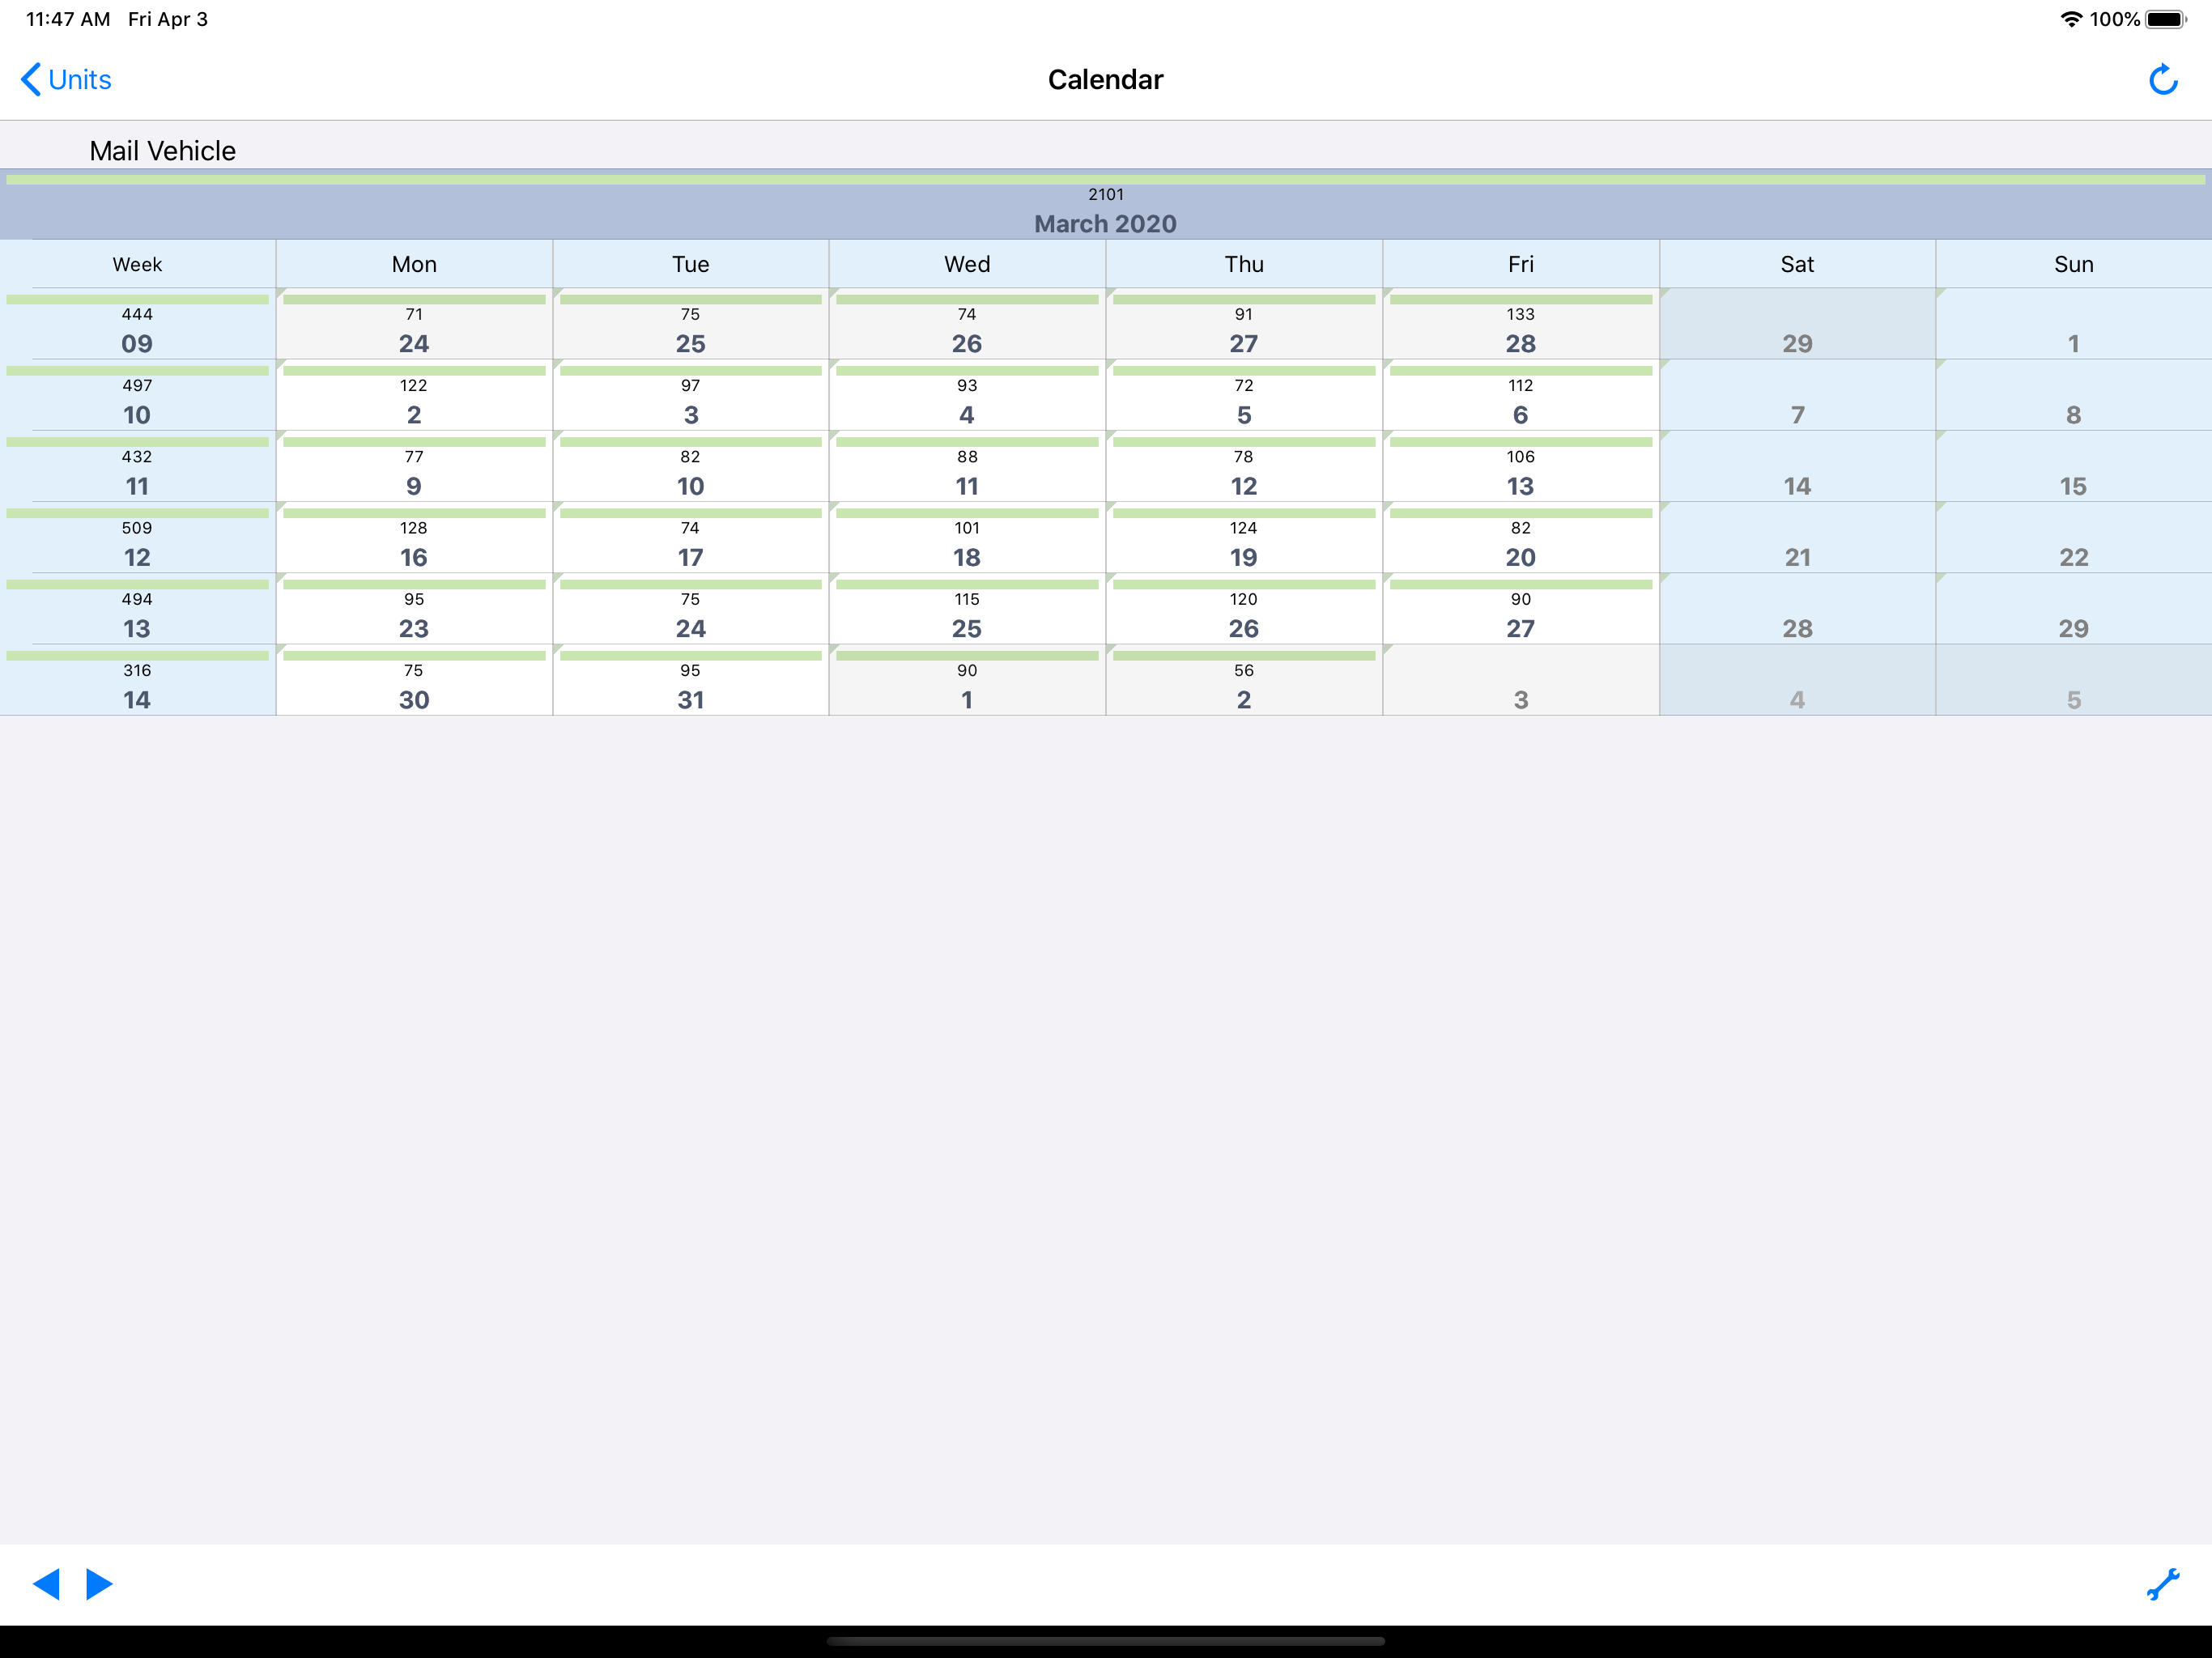2212x1658 pixels.
Task: Tap the Mail Vehicle unit label
Action: [x=163, y=151]
